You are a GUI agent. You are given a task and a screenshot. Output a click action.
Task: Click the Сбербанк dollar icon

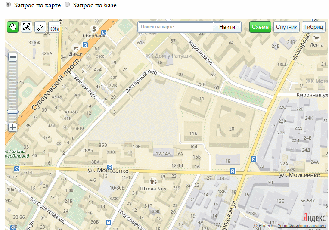94,28
